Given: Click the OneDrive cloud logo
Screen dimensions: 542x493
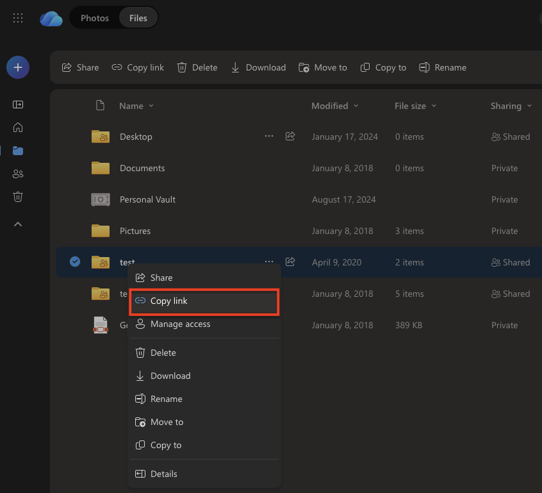Looking at the screenshot, I should click(51, 19).
